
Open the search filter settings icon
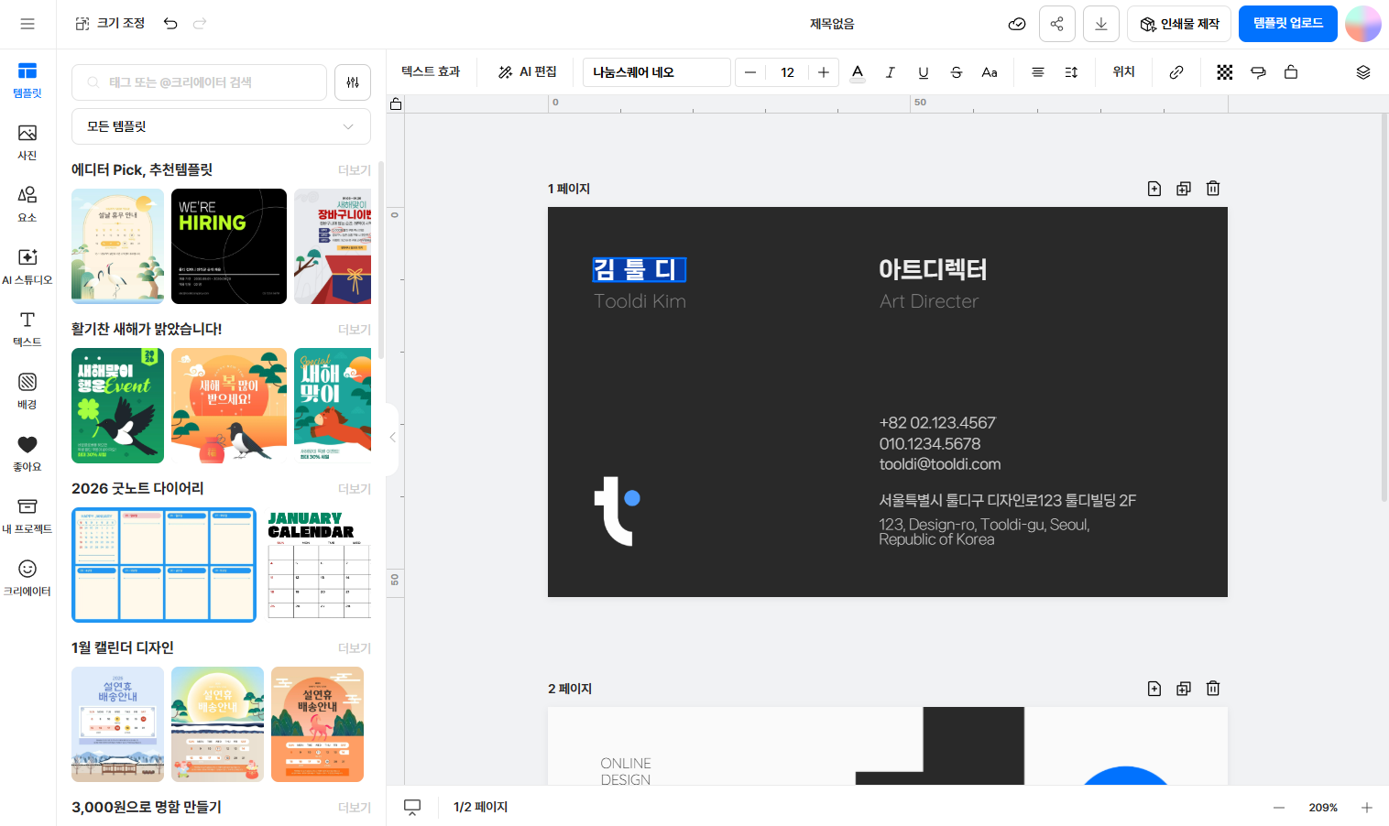tap(353, 82)
